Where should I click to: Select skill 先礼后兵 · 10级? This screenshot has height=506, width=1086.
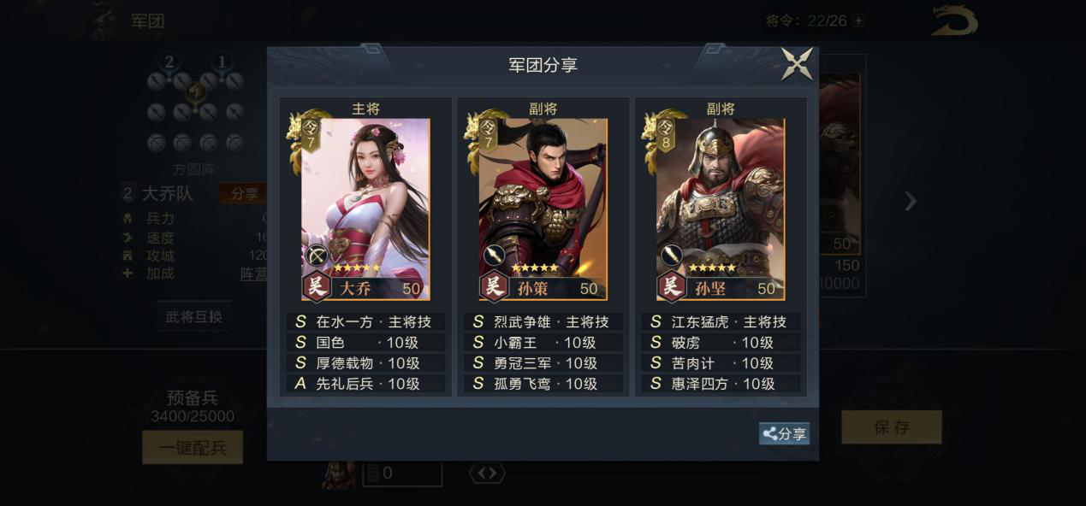click(x=365, y=384)
